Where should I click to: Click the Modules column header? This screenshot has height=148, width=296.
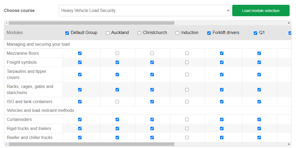pyautogui.click(x=15, y=33)
